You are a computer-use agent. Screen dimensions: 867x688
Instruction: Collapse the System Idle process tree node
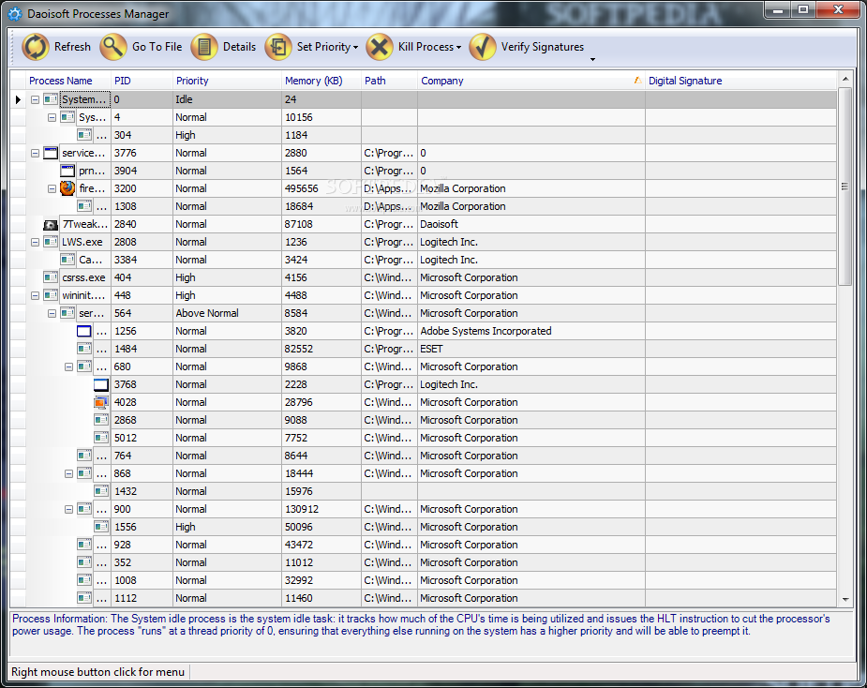(35, 99)
